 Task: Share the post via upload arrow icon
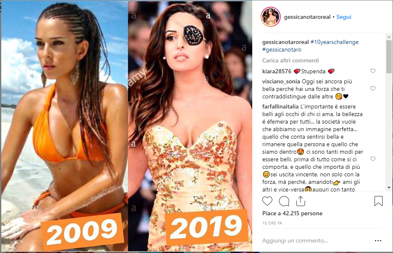pyautogui.click(x=300, y=201)
